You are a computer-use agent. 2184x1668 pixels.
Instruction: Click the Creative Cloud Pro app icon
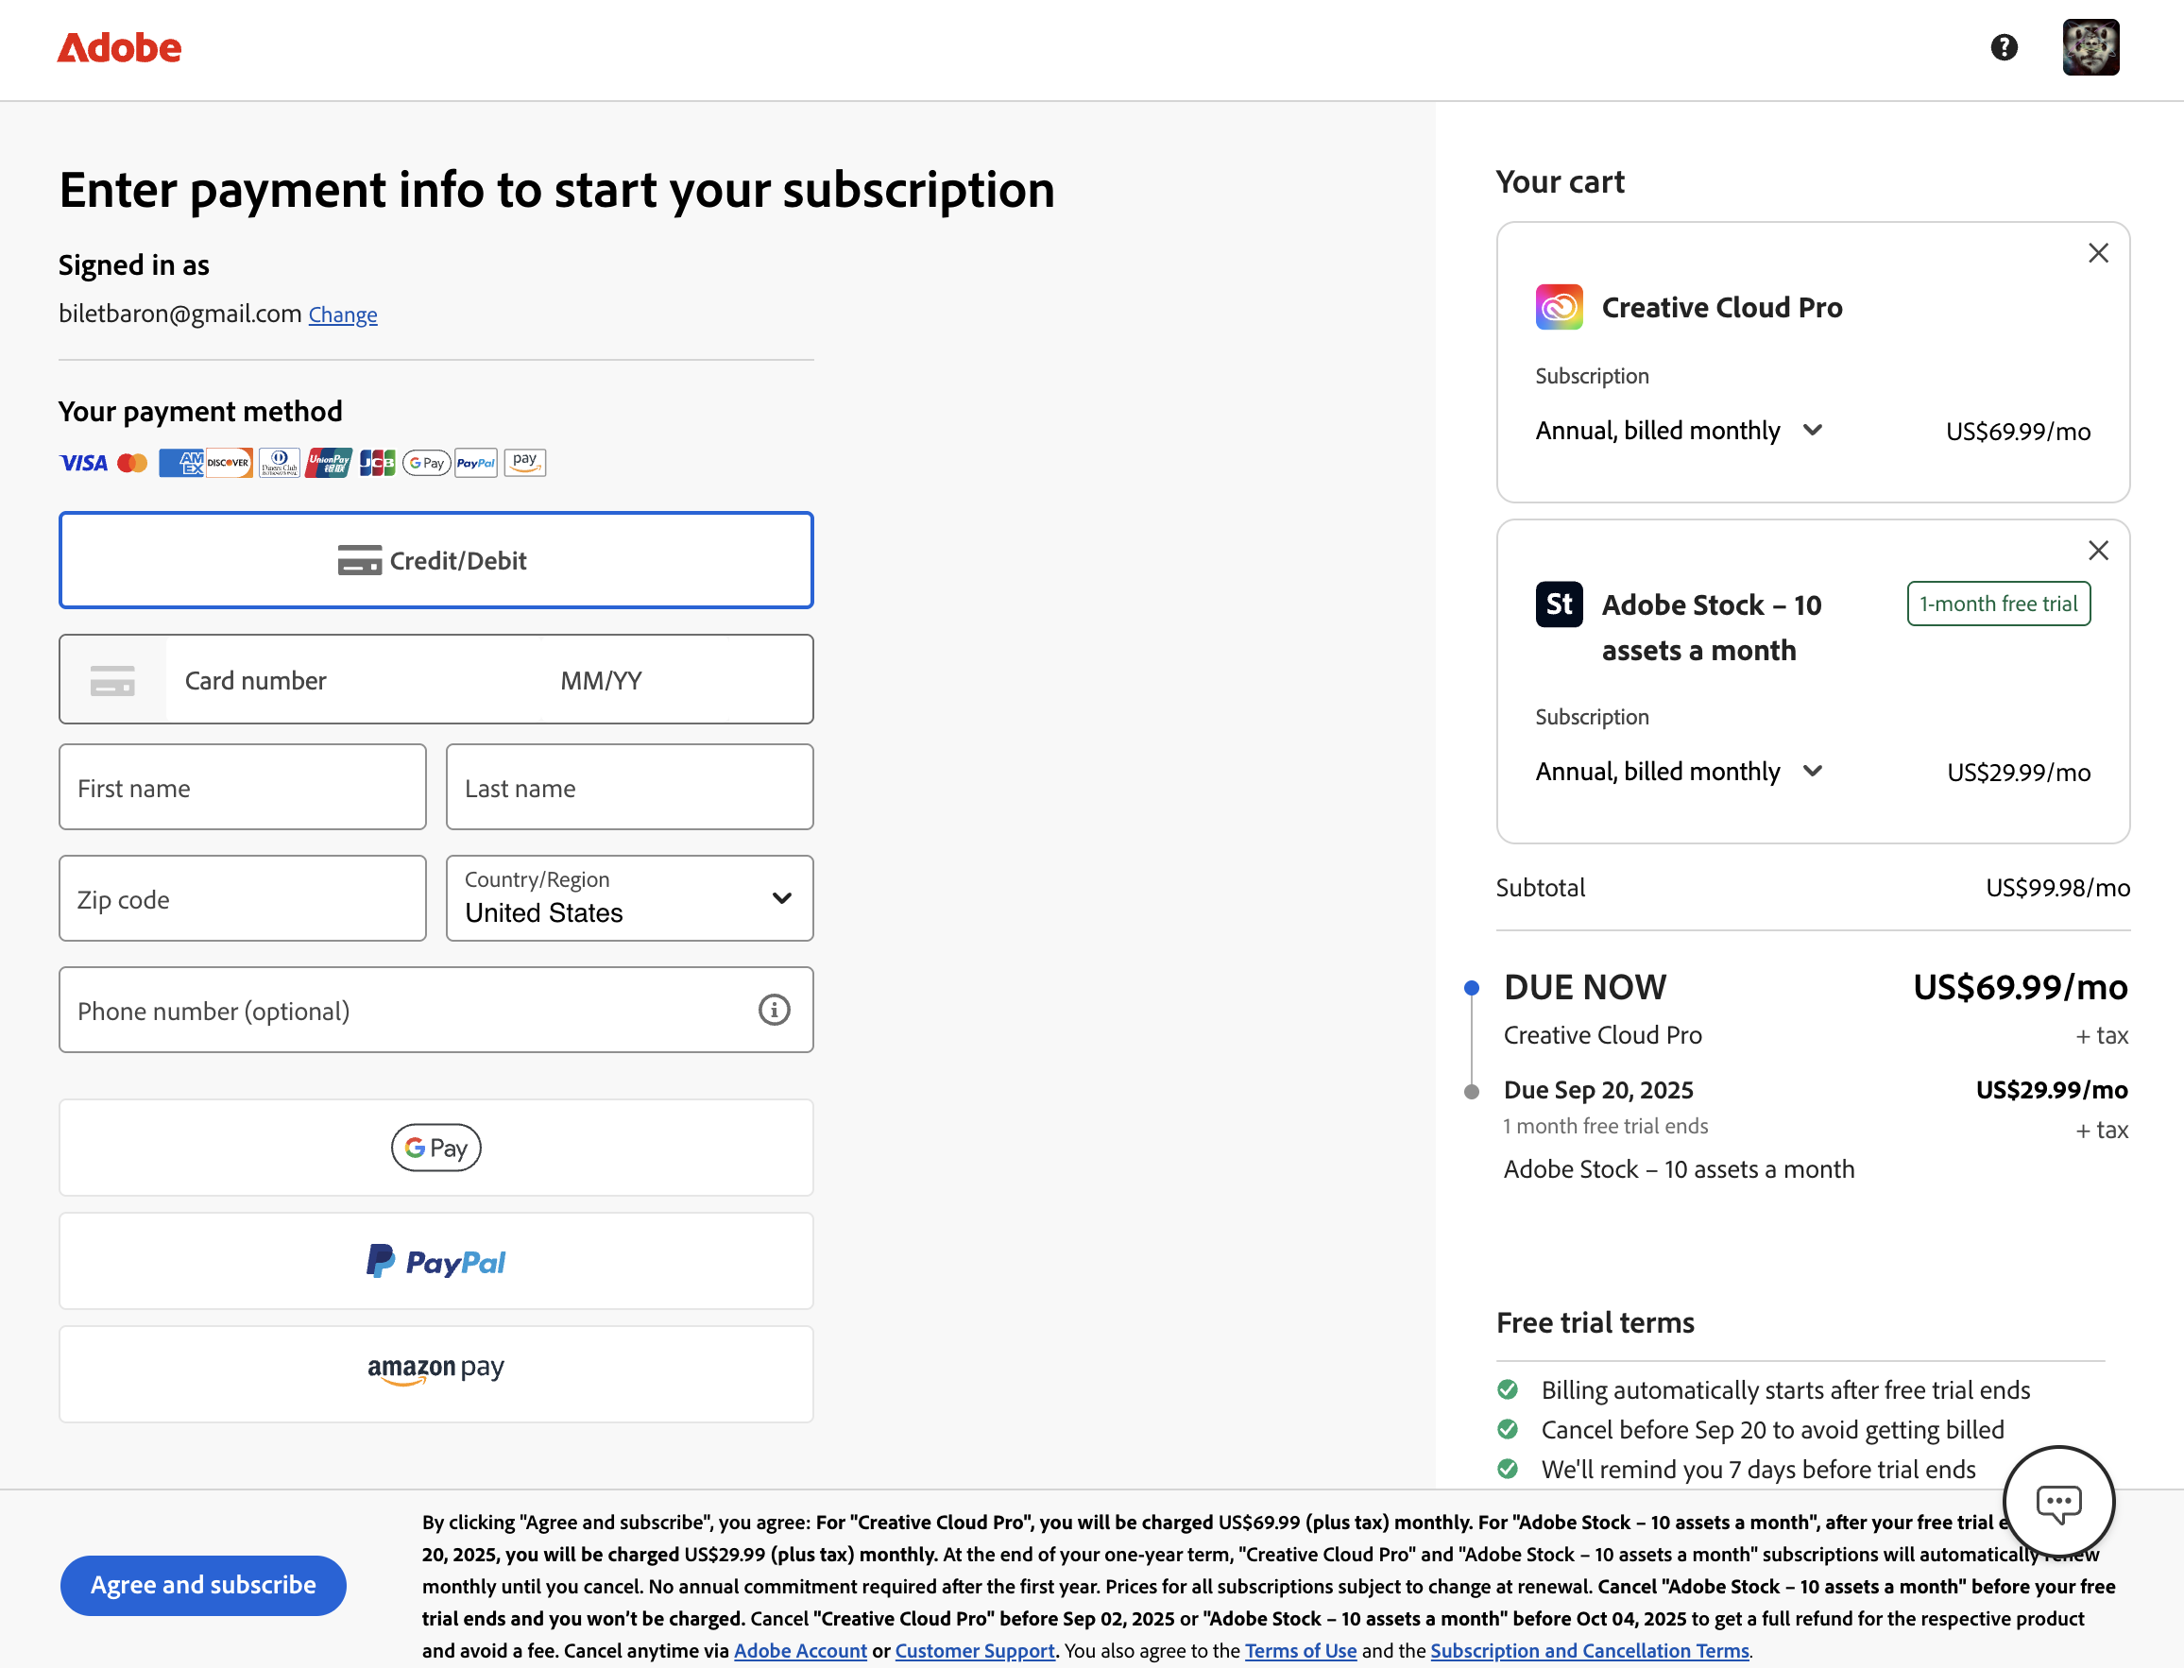(x=1559, y=307)
